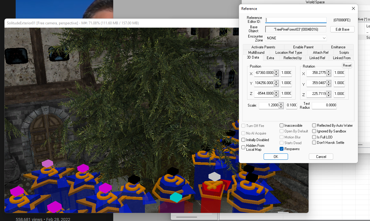
Task: Click the Reference Editor ID text field
Action: [296, 20]
